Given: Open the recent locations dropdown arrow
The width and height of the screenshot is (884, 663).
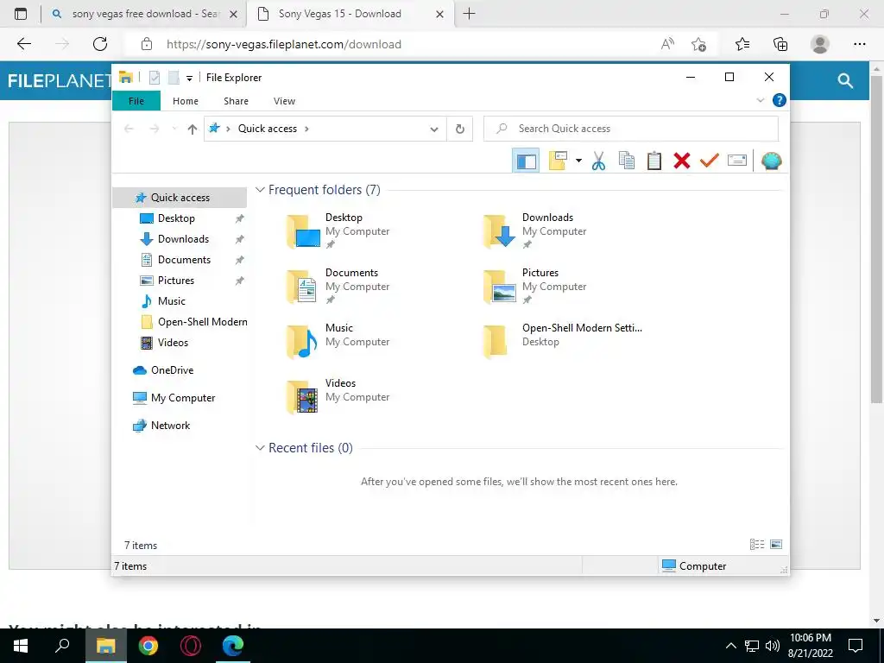Looking at the screenshot, I should point(174,129).
